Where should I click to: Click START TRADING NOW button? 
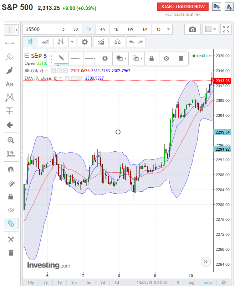click(x=183, y=6)
